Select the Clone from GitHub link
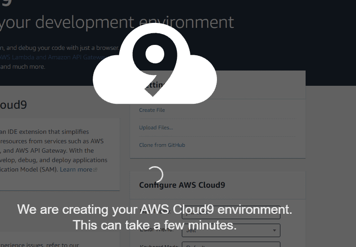Image resolution: width=356 pixels, height=247 pixels. click(162, 145)
